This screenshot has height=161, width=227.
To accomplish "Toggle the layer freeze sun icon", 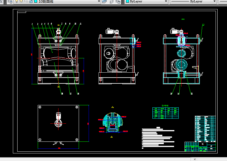I will pyautogui.click(x=21, y=1).
